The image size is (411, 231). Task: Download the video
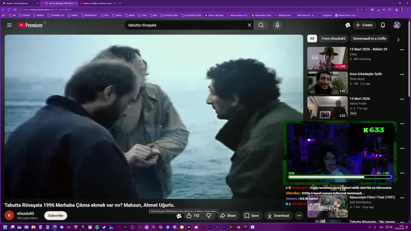click(x=278, y=216)
